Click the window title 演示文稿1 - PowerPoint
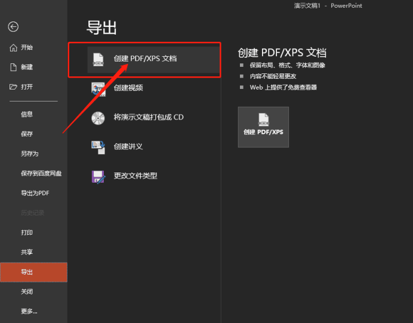This screenshot has width=413, height=323. point(328,5)
